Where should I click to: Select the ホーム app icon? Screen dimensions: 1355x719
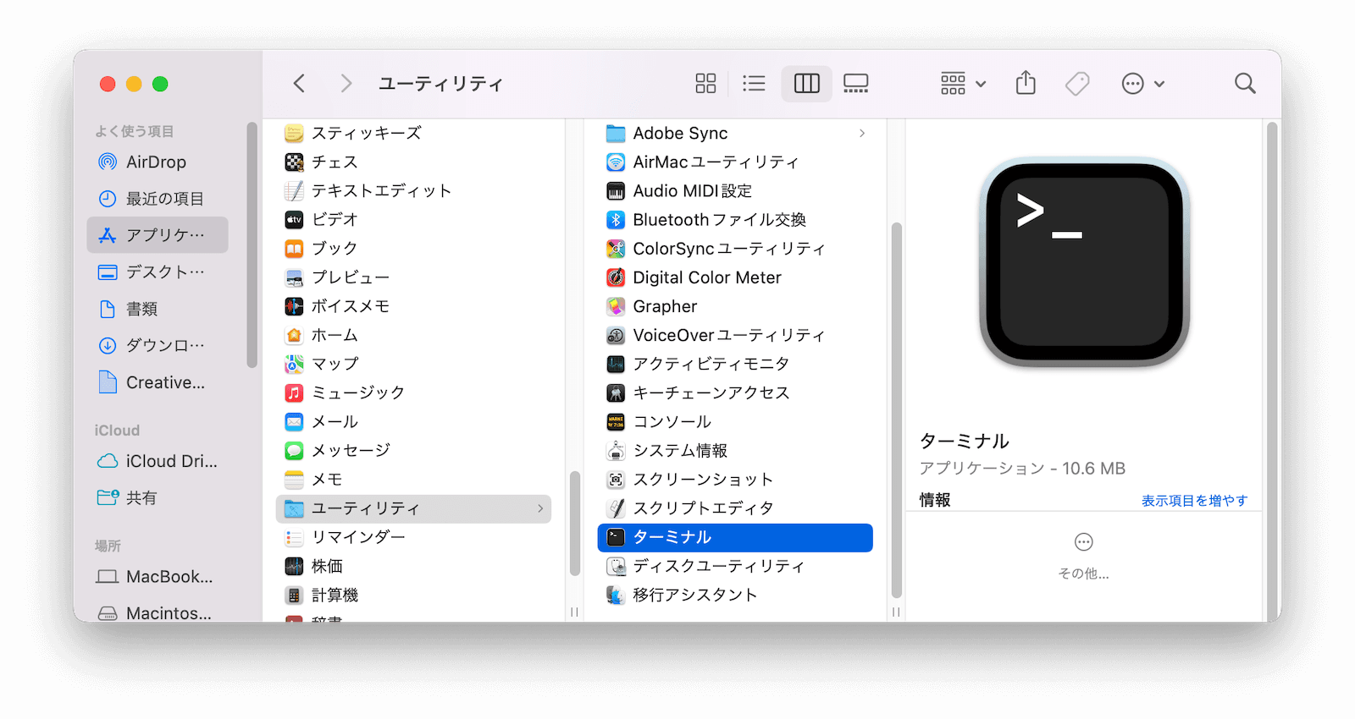click(294, 335)
